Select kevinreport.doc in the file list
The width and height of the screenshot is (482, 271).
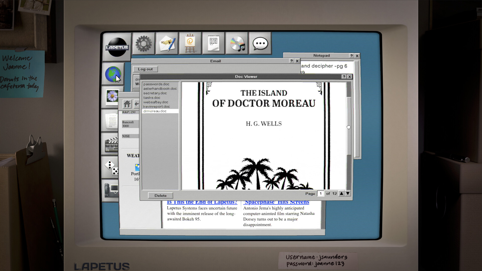pyautogui.click(x=156, y=106)
